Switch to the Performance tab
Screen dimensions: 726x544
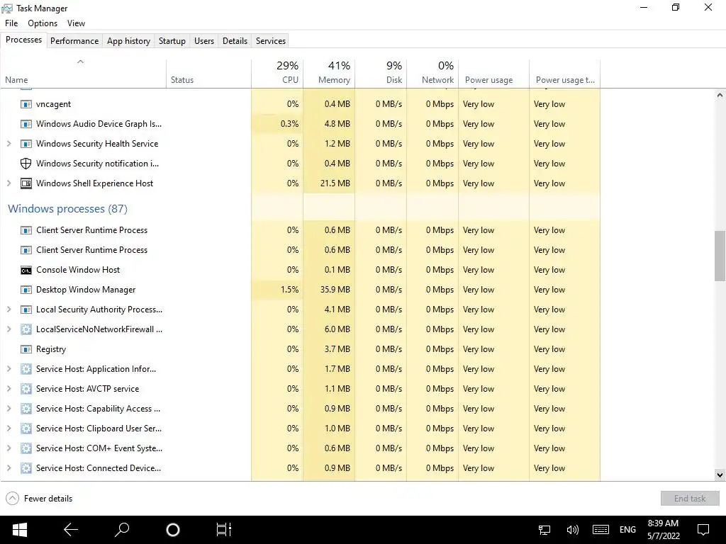tap(74, 40)
